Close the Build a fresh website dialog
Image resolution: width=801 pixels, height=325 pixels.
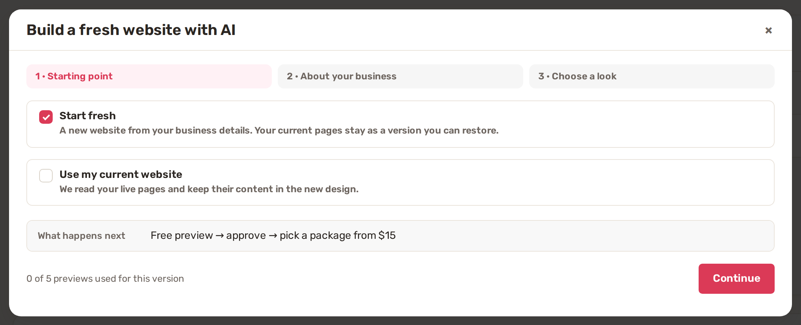769,30
